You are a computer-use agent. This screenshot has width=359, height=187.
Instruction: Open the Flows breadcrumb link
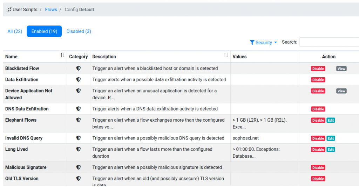(51, 9)
